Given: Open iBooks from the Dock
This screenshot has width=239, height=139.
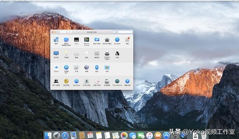Looking at the screenshot, I should tap(158, 135).
